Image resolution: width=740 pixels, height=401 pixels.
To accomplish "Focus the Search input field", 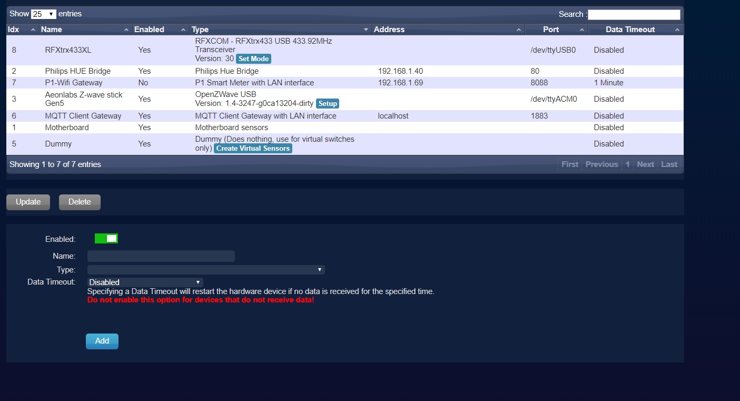I will tap(634, 14).
